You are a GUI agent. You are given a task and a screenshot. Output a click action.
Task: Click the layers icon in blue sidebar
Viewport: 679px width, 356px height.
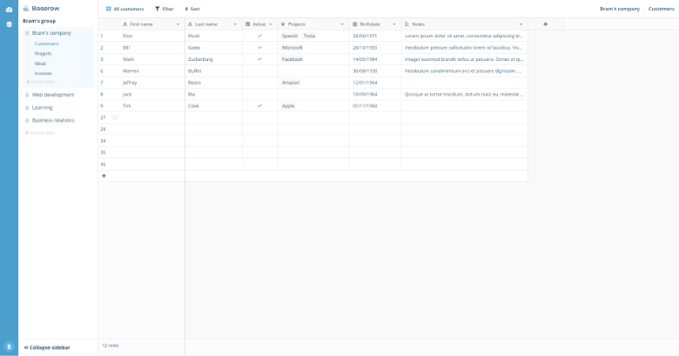[9, 24]
